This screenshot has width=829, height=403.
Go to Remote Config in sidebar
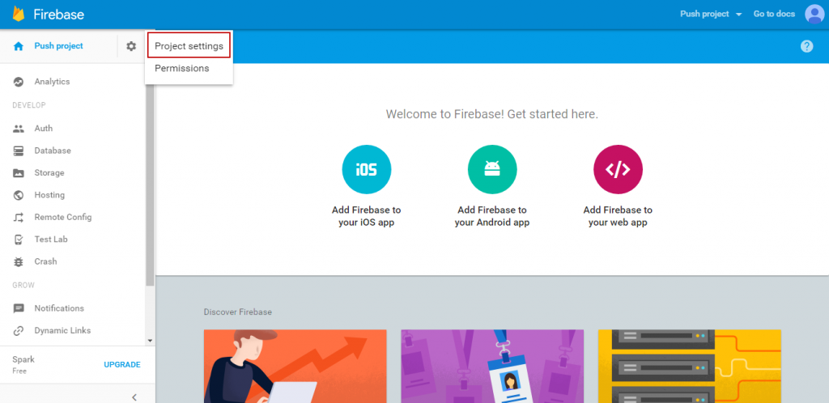pos(62,217)
